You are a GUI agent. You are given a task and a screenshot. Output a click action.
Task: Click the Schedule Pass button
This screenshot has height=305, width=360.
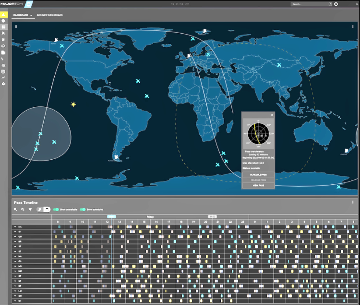click(x=258, y=175)
